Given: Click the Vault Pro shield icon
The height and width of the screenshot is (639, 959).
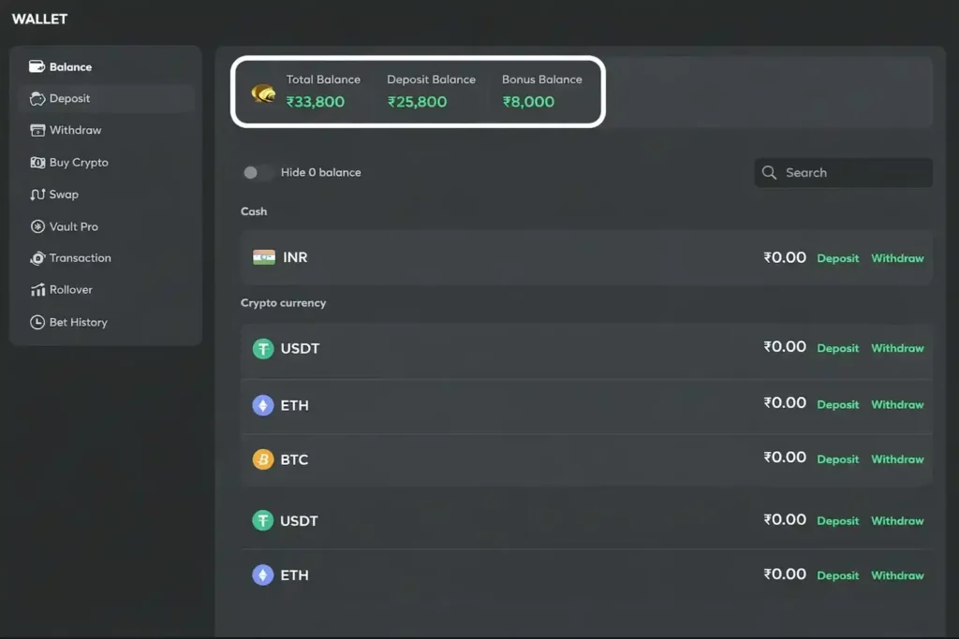Looking at the screenshot, I should point(37,226).
